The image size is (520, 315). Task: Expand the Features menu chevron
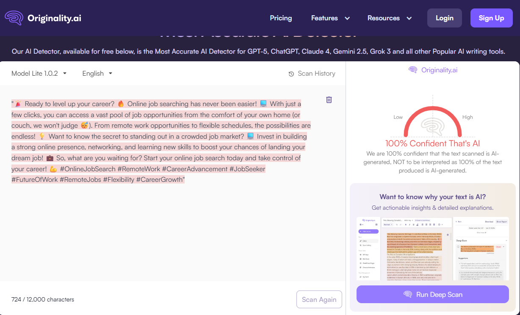(x=347, y=18)
